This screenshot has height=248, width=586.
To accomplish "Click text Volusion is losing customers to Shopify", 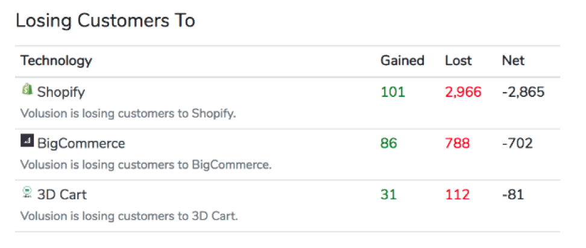I will [x=128, y=113].
